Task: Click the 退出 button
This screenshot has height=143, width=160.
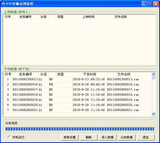Action: [x=146, y=137]
